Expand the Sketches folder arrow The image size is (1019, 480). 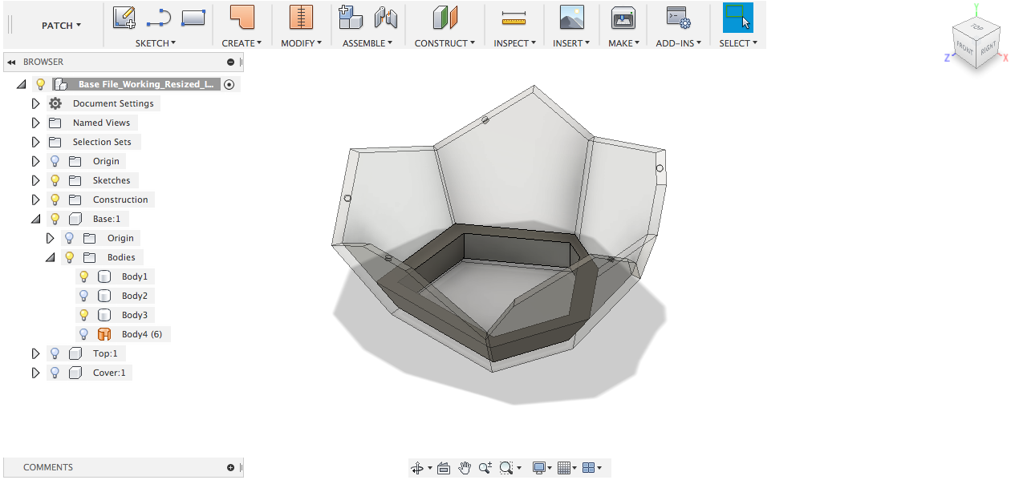[x=35, y=180]
